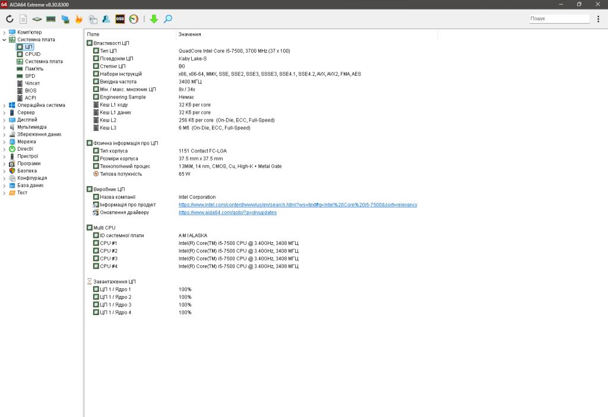
Task: Launch the flame stability test icon
Action: pos(79,19)
